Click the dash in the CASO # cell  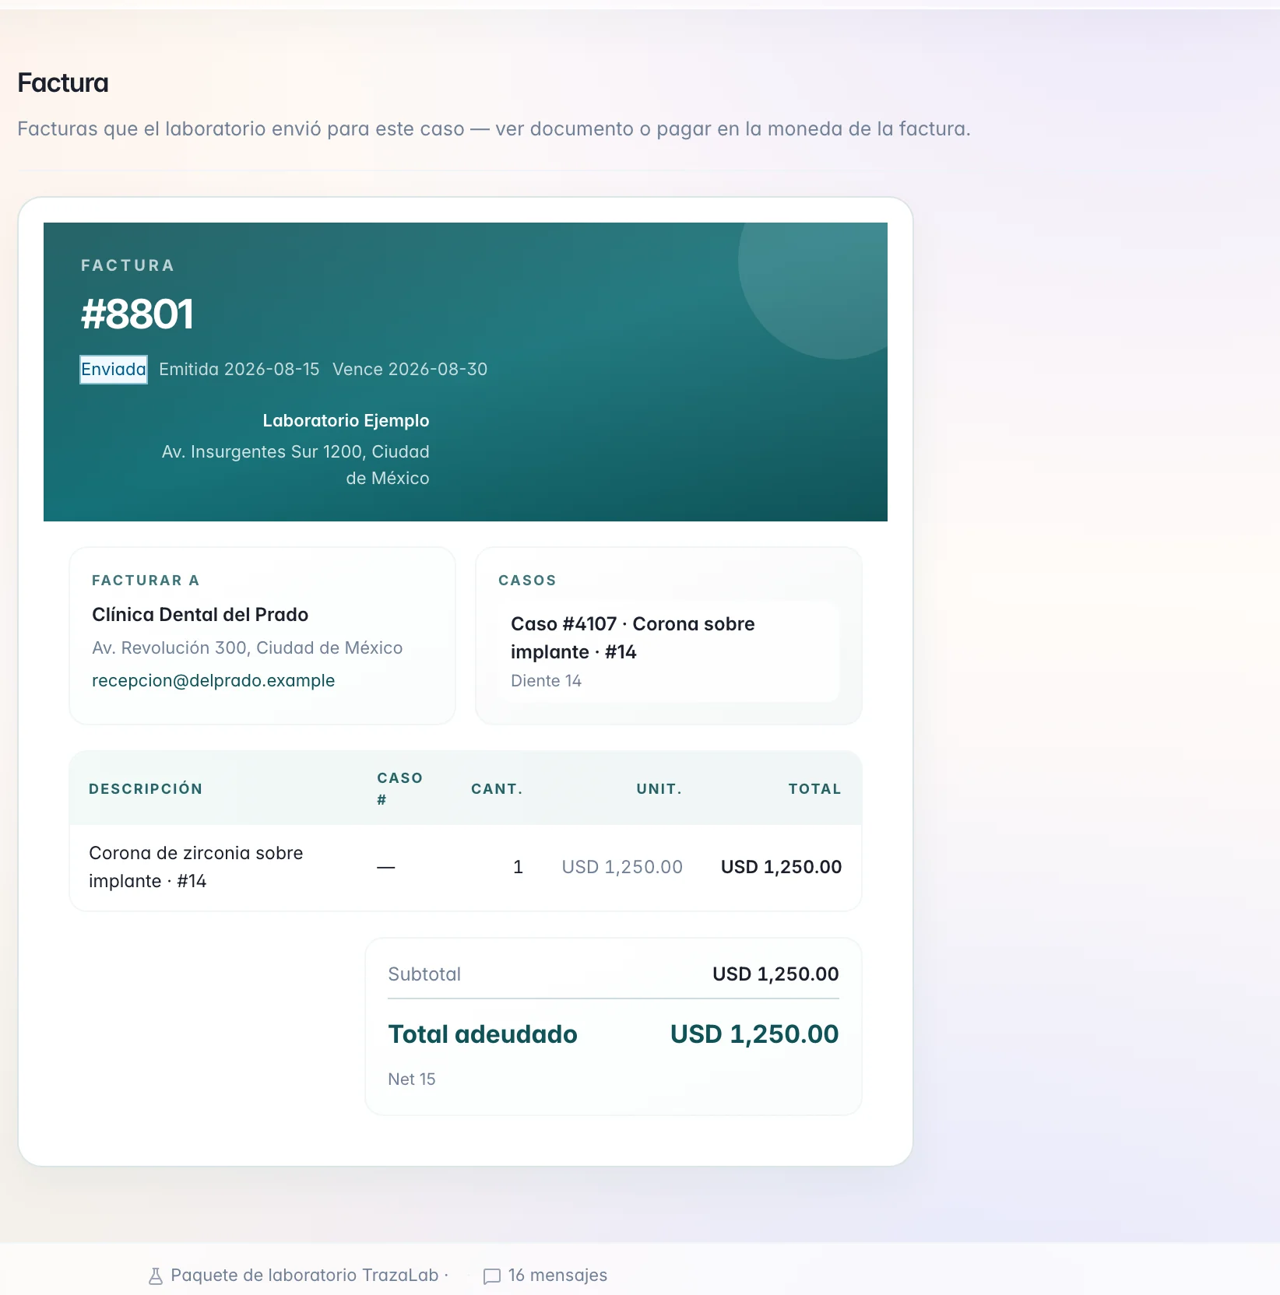pos(386,867)
